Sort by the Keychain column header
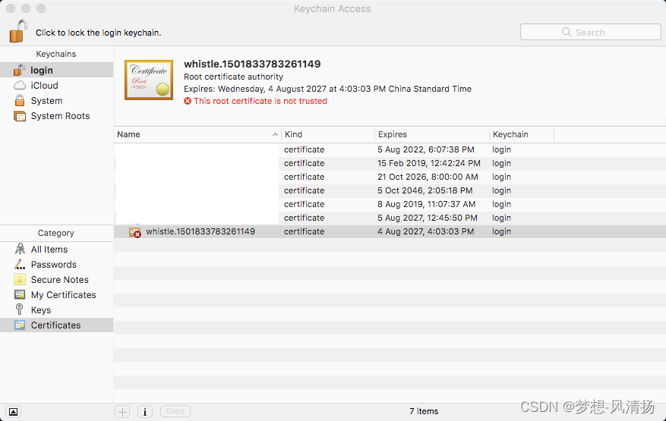This screenshot has width=666, height=421. point(522,134)
